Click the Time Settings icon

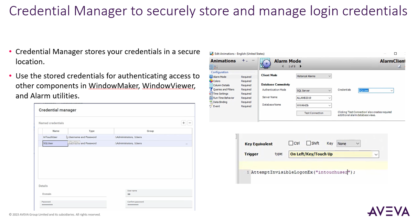tap(211, 94)
